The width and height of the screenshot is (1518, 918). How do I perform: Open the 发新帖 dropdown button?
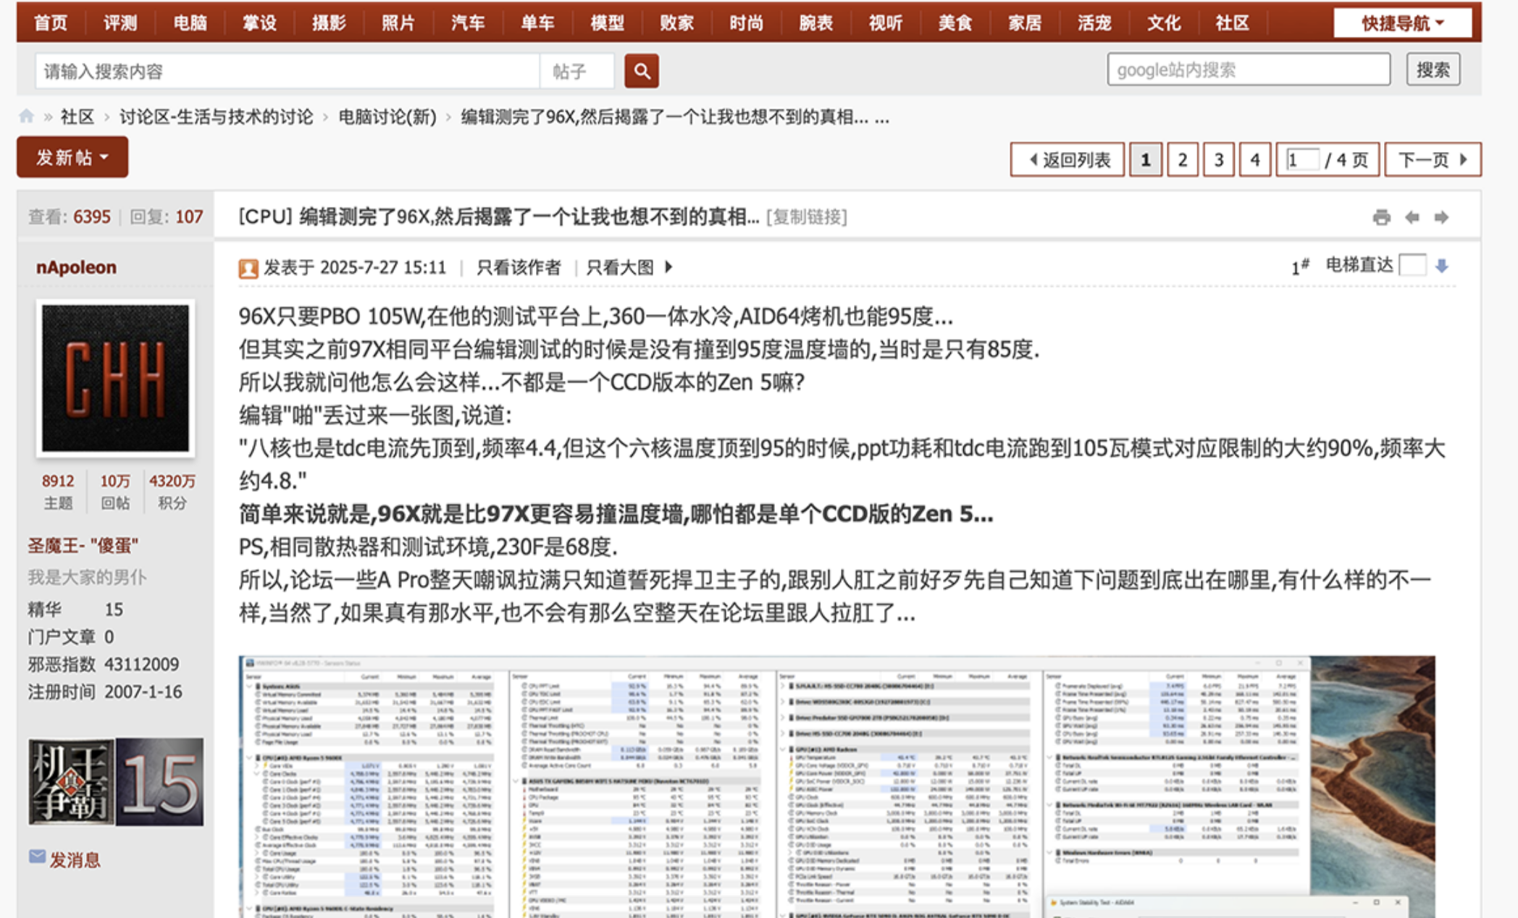coord(72,157)
